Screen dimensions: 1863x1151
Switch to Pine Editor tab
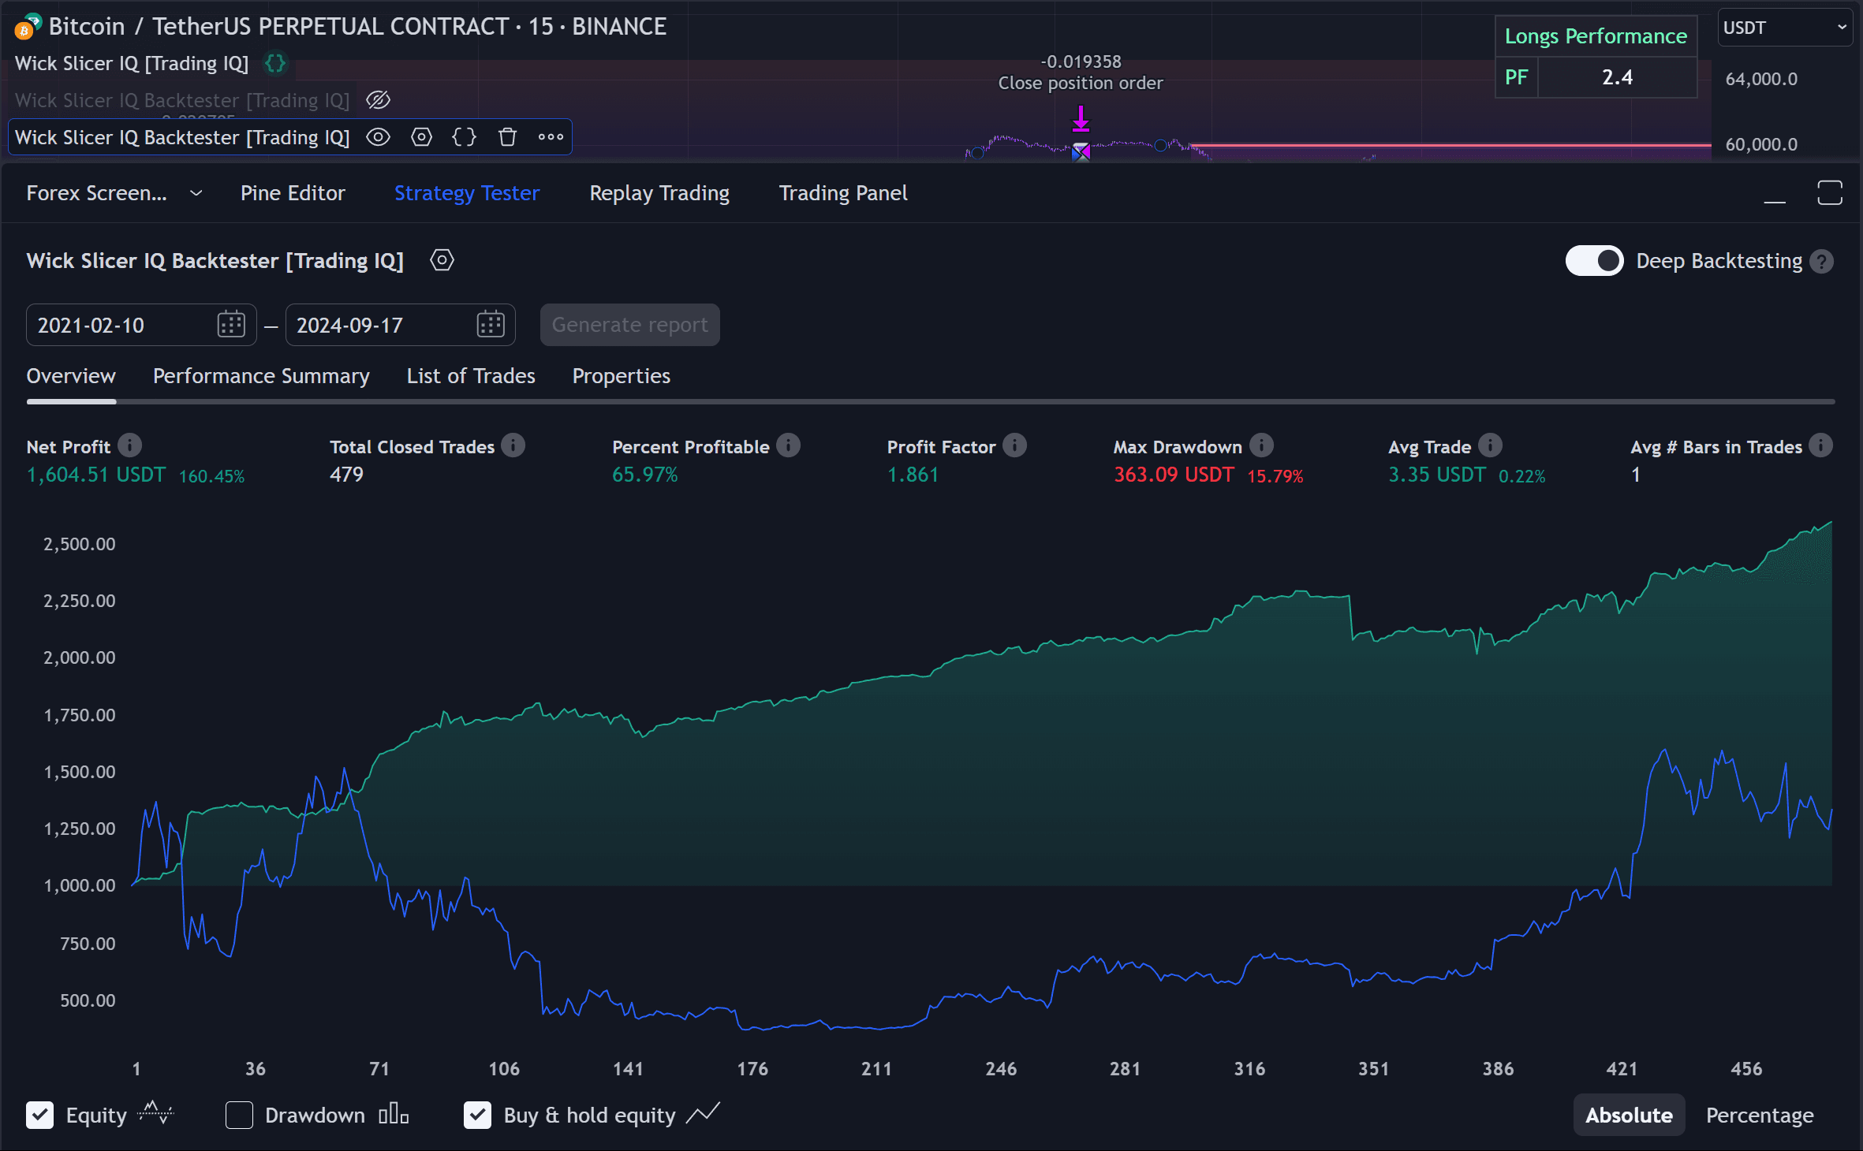293,193
